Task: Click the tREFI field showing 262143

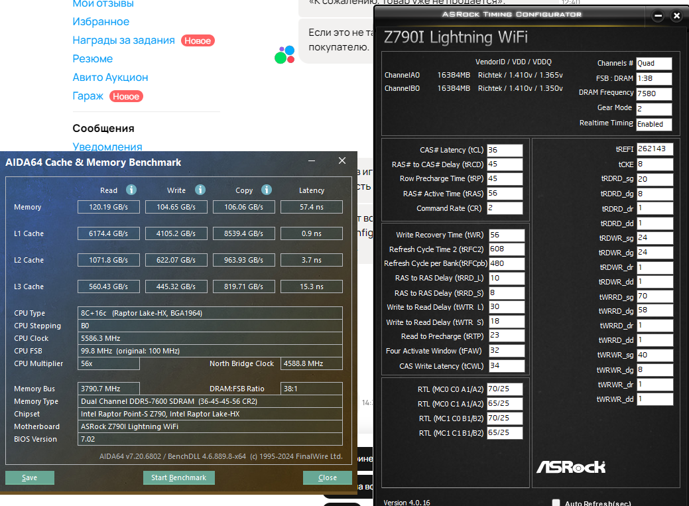Action: pyautogui.click(x=655, y=149)
